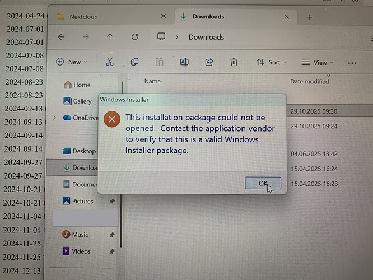
Task: Click OK in Windows Installer dialog
Action: point(263,183)
